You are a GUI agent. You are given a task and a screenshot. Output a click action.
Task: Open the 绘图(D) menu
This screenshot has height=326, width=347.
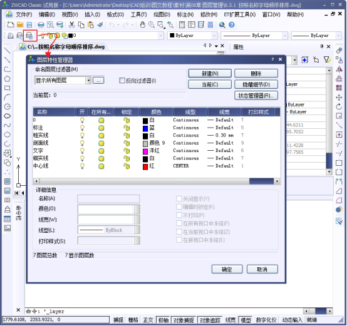[x=162, y=14]
